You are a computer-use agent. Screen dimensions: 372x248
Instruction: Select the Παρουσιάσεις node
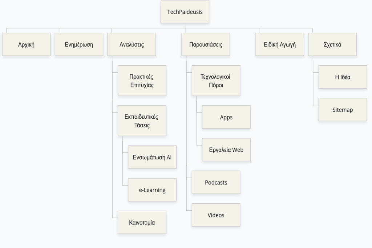(206, 44)
